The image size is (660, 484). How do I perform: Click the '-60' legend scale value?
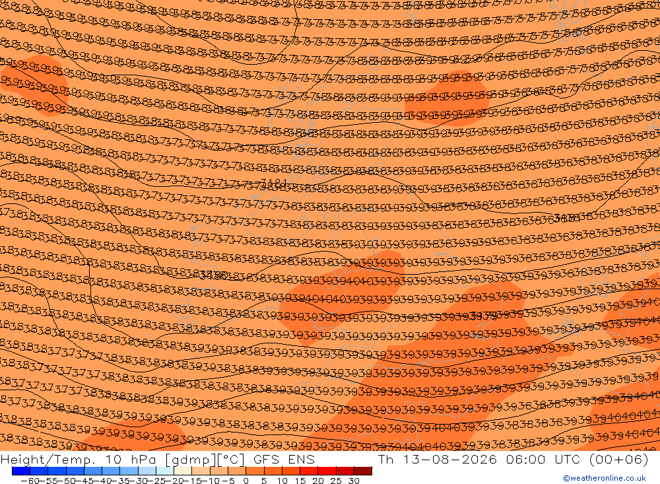(30, 481)
